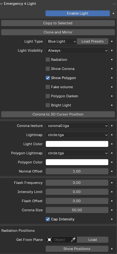Click the Flash Frequency value field
This screenshot has width=117, height=254.
click(x=77, y=183)
